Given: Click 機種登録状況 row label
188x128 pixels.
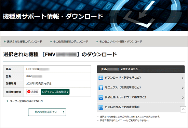Looking at the screenshot, I should 13,92.
